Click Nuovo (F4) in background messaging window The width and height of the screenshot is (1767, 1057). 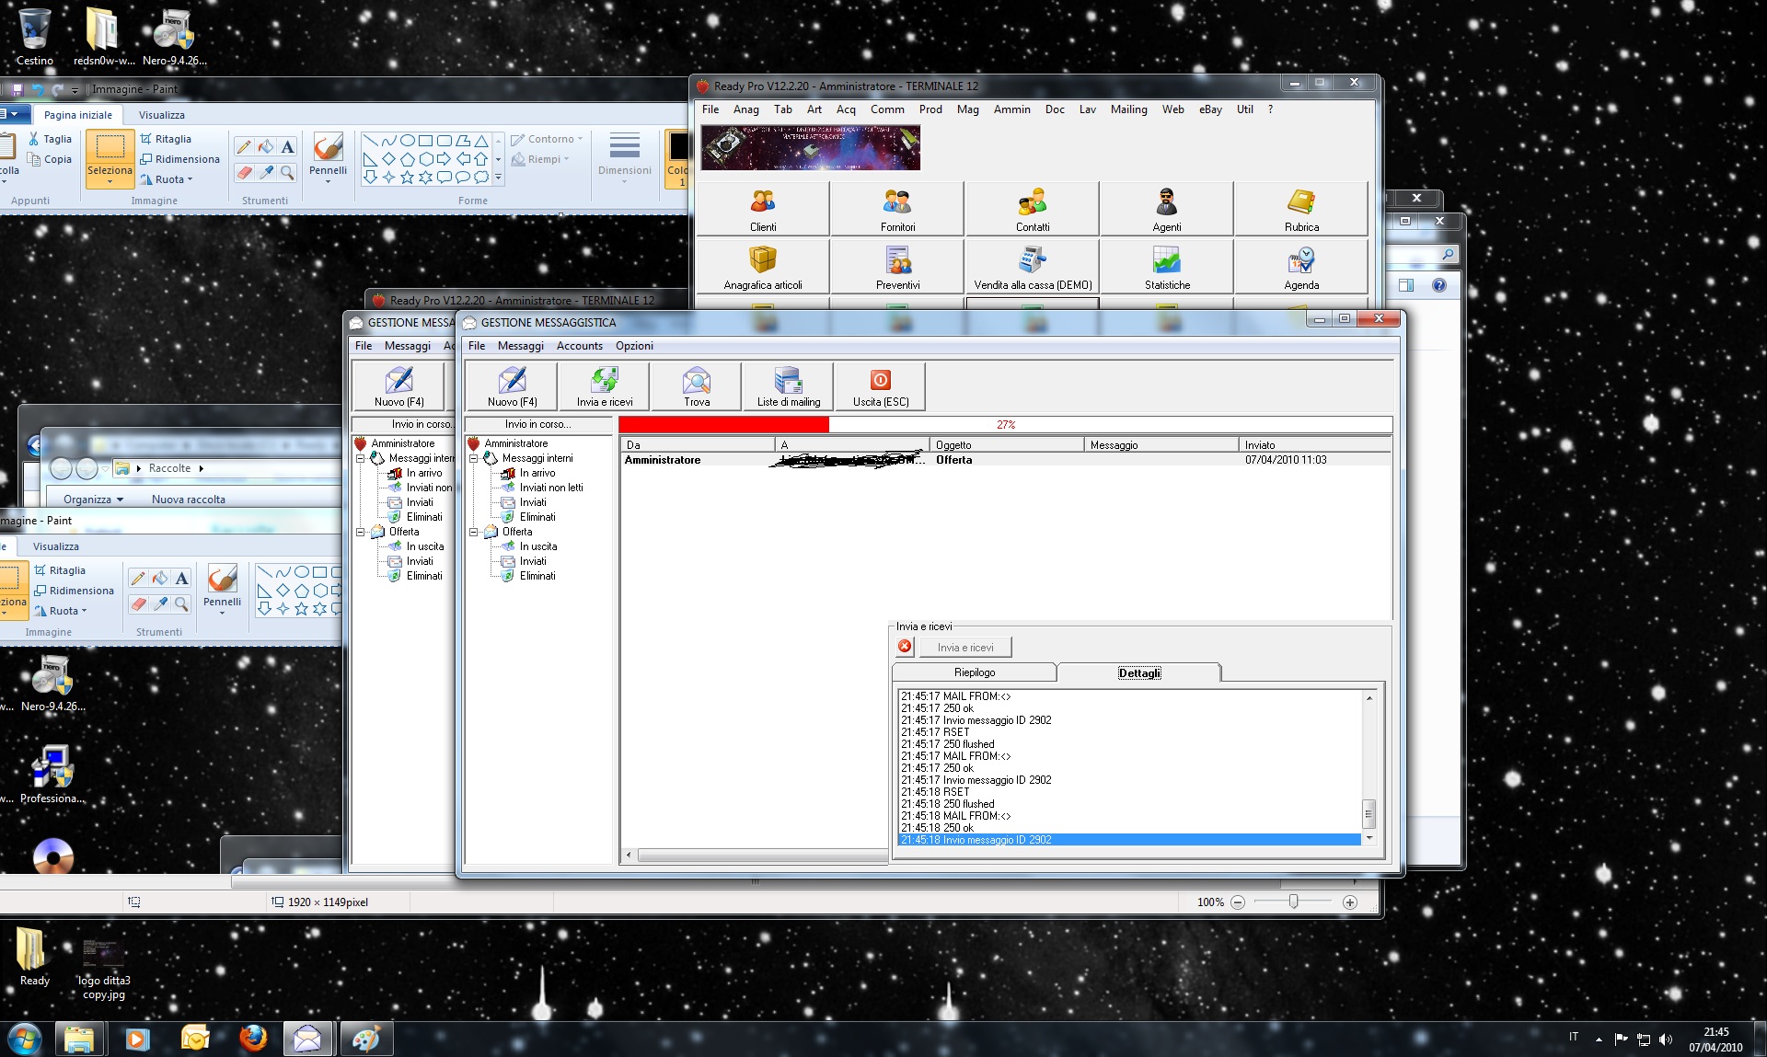pos(398,386)
